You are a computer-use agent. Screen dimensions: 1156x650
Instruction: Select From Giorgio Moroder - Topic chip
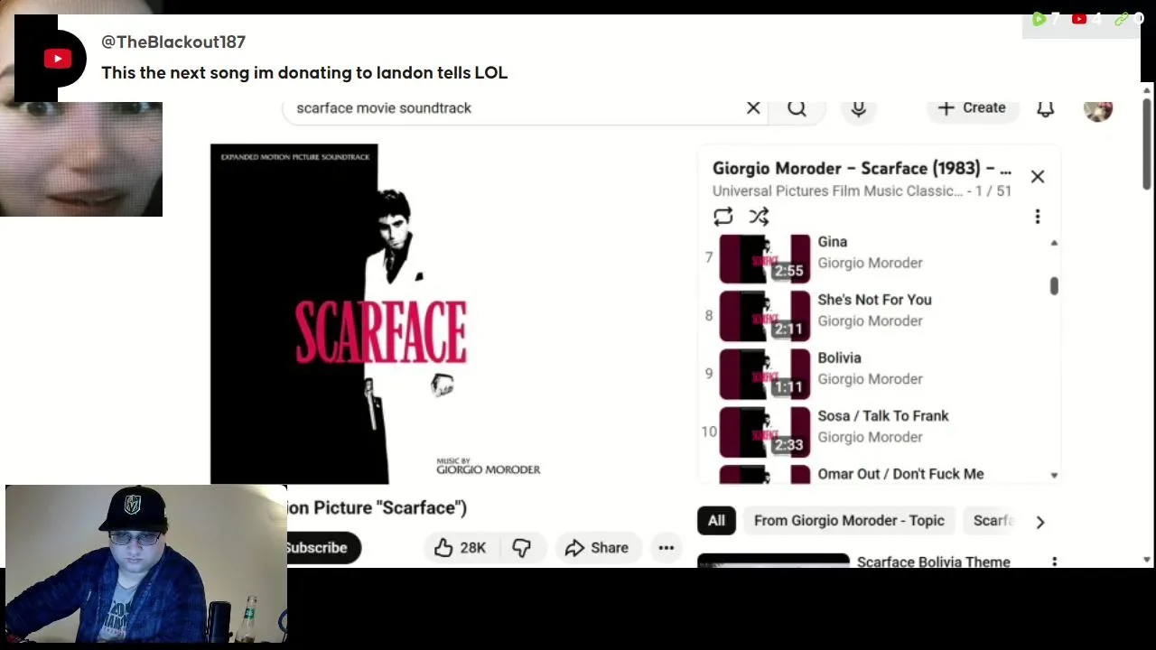[849, 520]
